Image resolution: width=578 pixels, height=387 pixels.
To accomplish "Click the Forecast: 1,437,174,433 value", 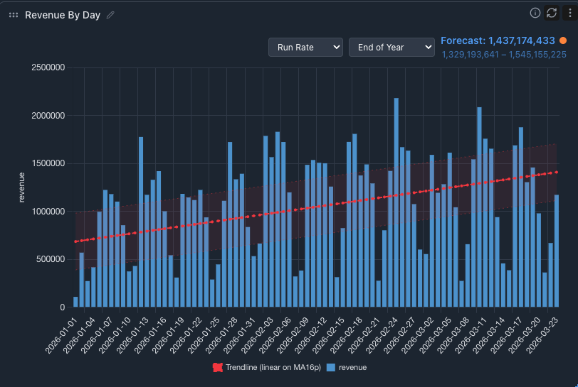I will click(x=498, y=41).
